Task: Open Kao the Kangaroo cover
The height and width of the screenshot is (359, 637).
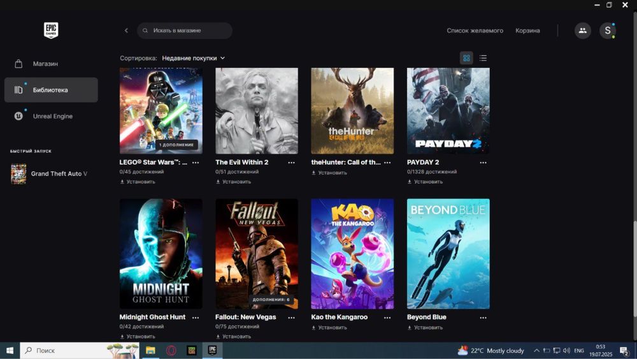Action: click(x=353, y=254)
